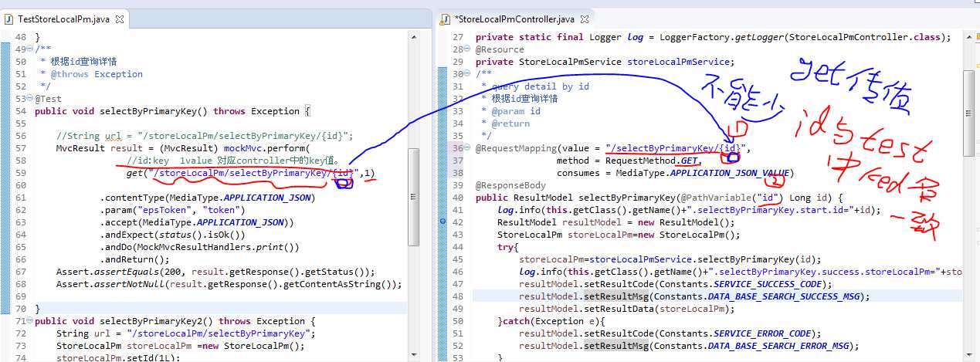Click 'SERVICE_ERROR_CODE' constant on line 51

[x=762, y=333]
